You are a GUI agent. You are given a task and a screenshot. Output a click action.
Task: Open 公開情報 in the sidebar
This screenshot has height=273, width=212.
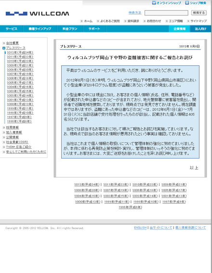(13, 137)
